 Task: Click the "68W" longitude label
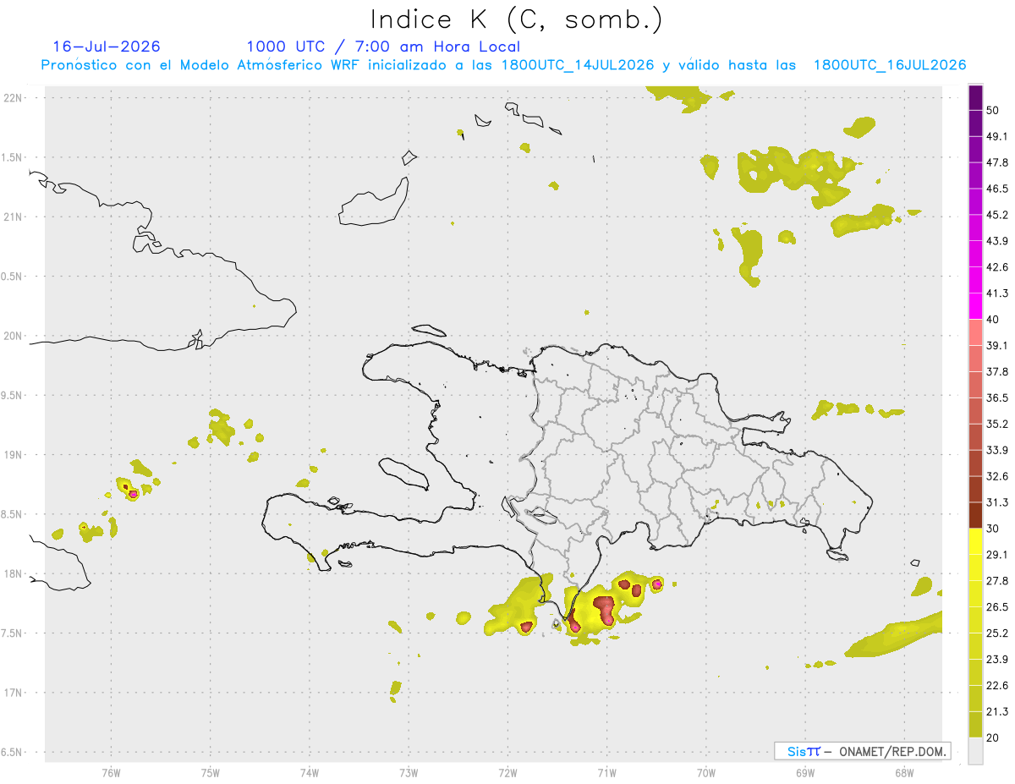903,773
